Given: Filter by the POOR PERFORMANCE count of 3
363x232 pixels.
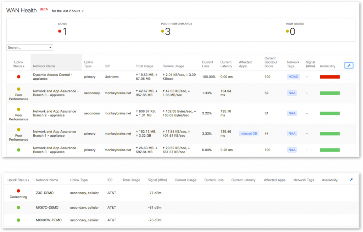Looking at the screenshot, I should 168,32.
